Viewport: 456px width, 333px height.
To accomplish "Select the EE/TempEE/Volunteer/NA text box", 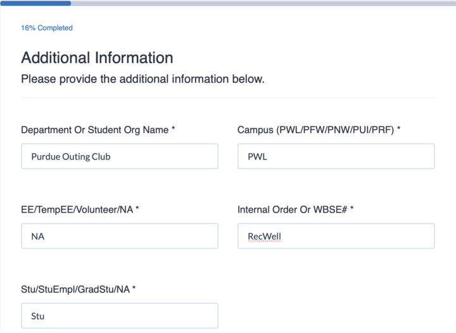I will 120,236.
